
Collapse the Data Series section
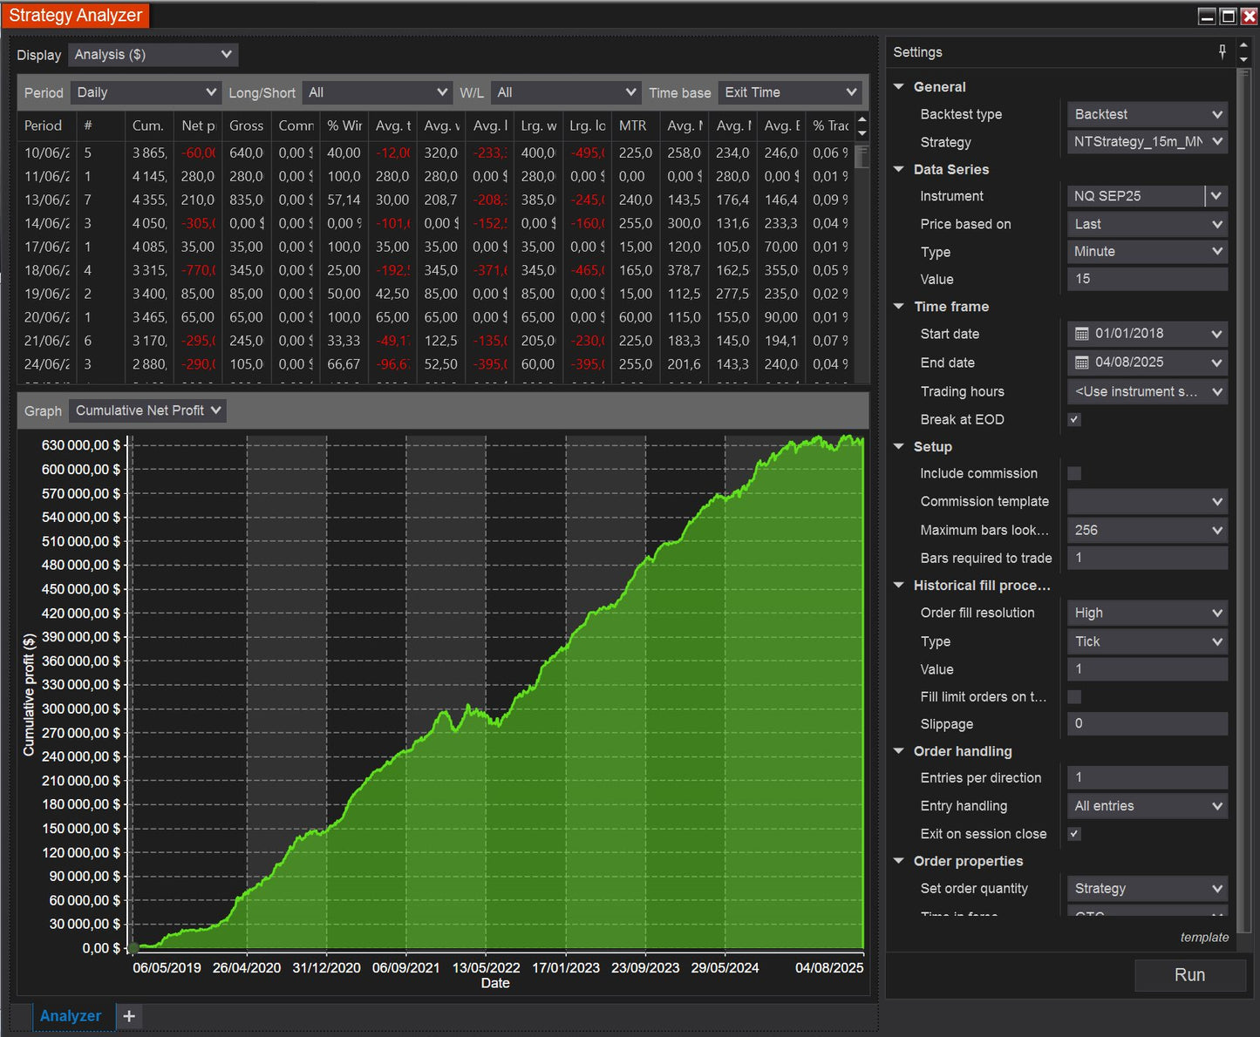click(899, 169)
